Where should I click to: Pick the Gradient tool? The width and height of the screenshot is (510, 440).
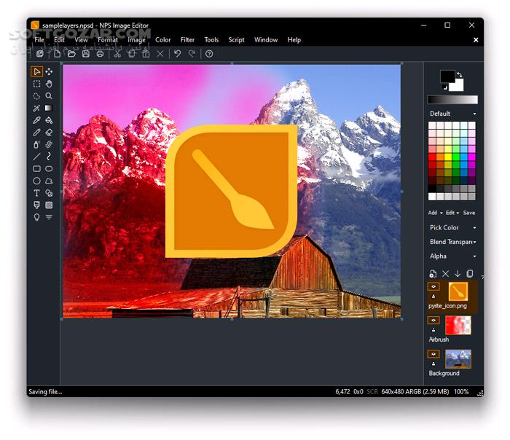tap(49, 108)
